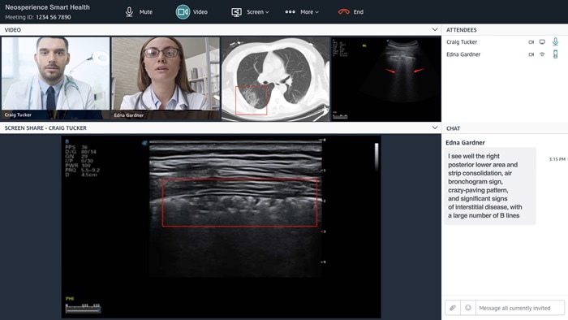Click the Neosperience Smart Health title

pos(47,7)
